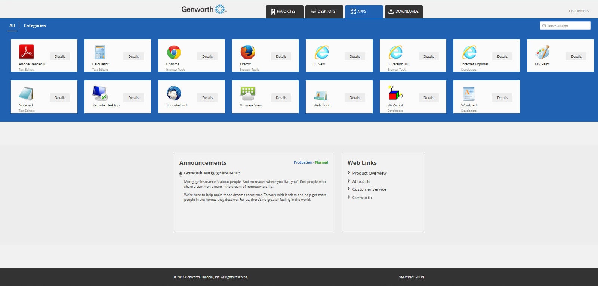Open the Calculator app icon
This screenshot has width=598, height=286.
(100, 52)
